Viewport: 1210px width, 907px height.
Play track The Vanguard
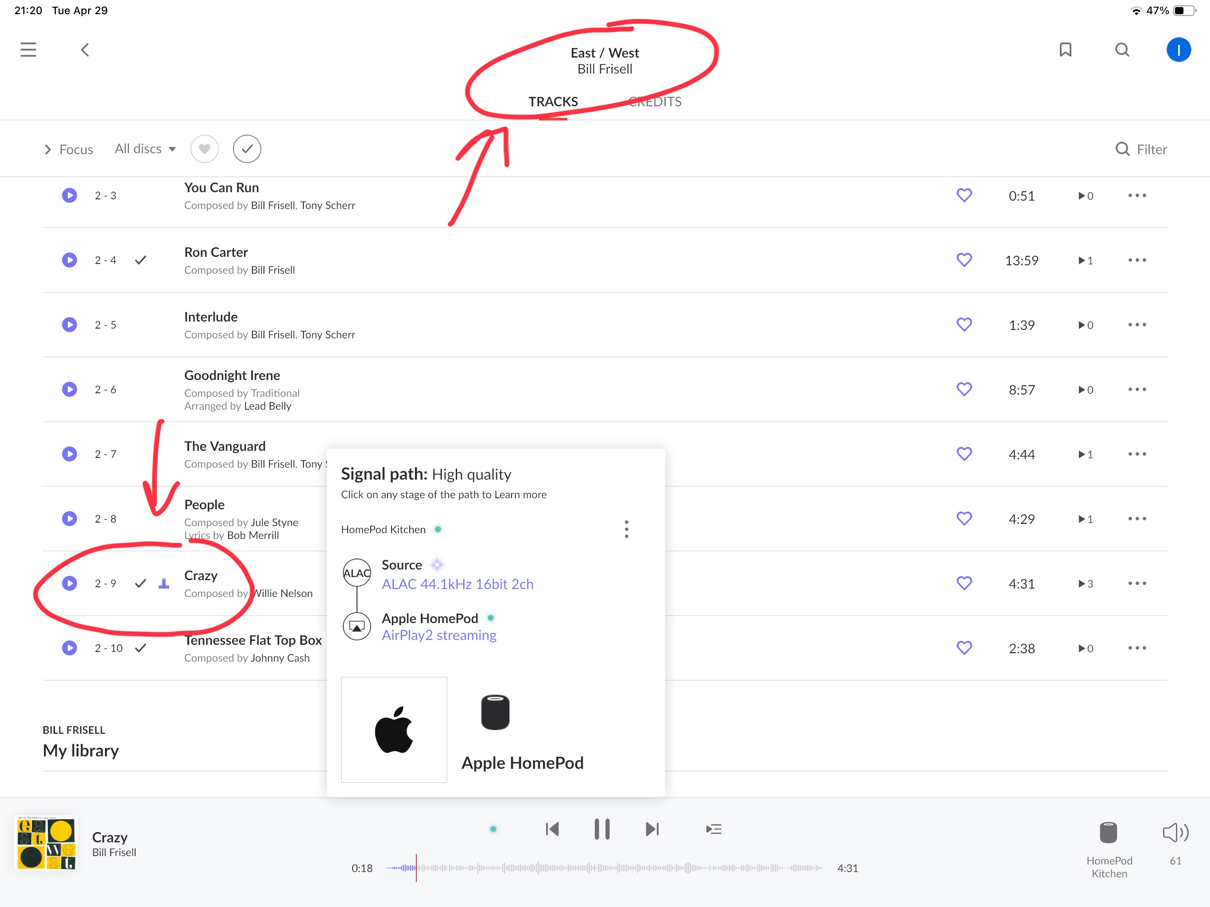70,453
